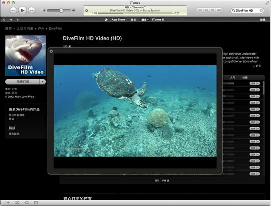Show or hide the artwork viewer
Image resolution: width=271 pixels, height=206 pixels.
point(36,203)
